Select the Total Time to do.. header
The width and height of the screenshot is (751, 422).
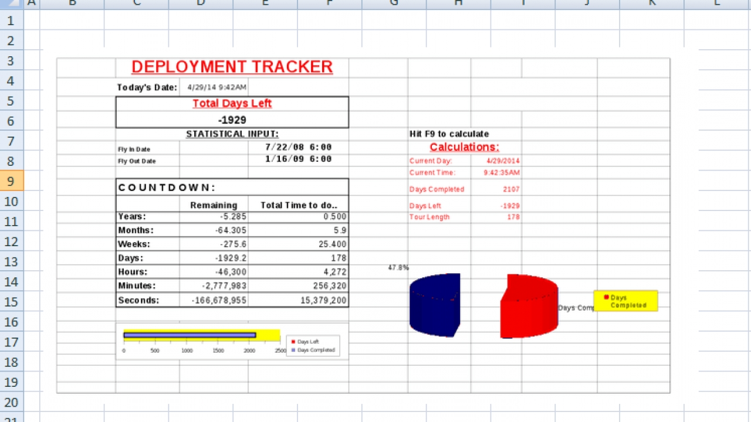pyautogui.click(x=299, y=205)
